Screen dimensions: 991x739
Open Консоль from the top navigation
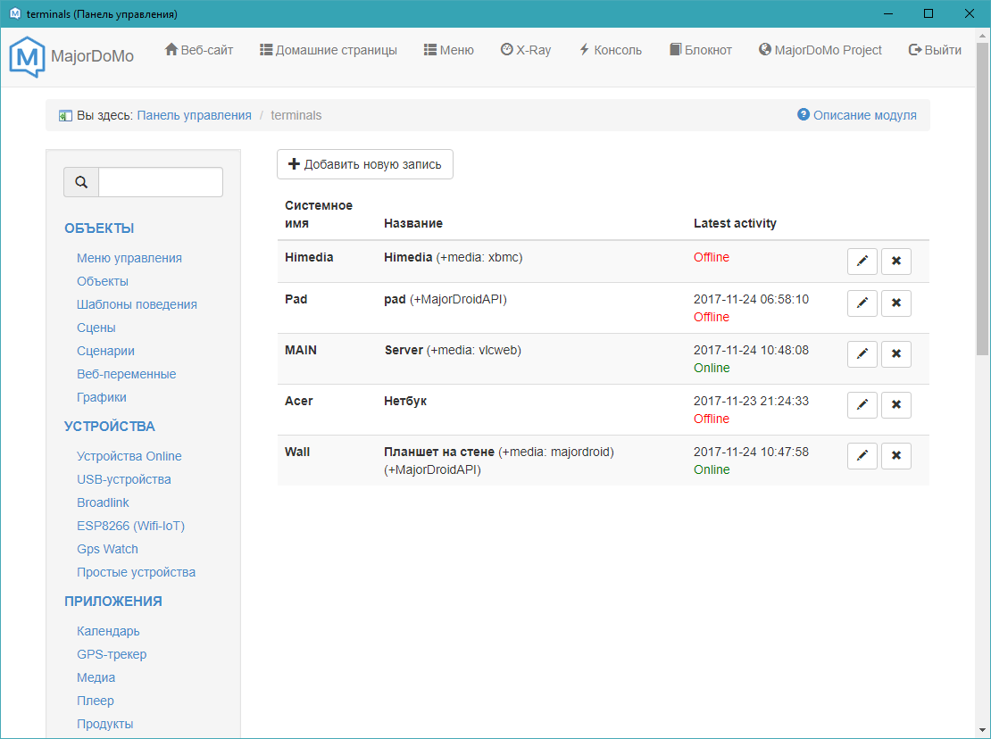(x=610, y=50)
